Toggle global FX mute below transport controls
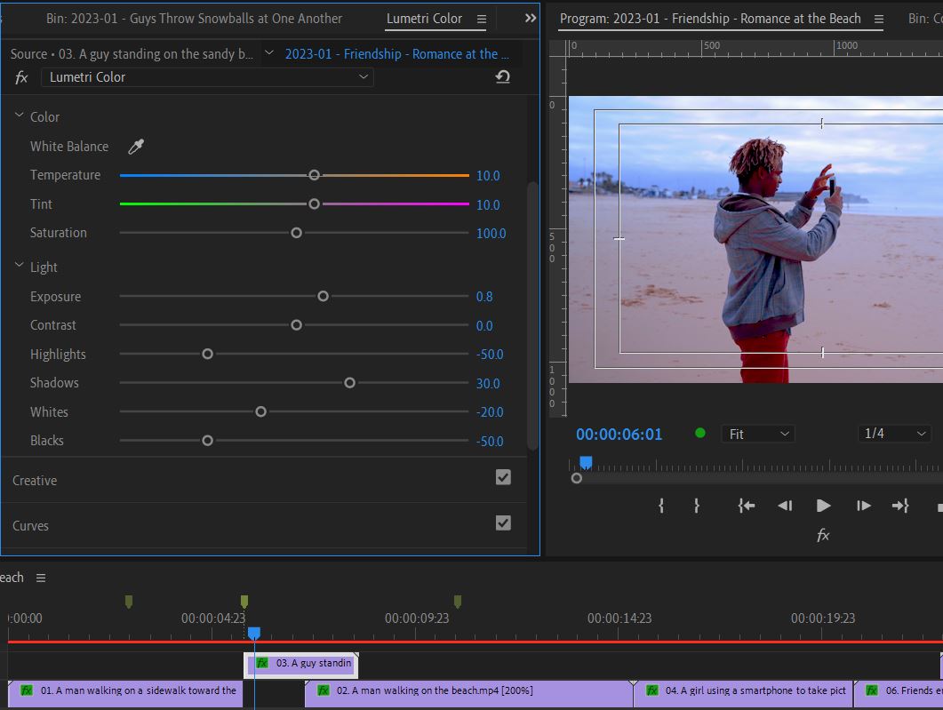This screenshot has width=943, height=710. coord(823,535)
